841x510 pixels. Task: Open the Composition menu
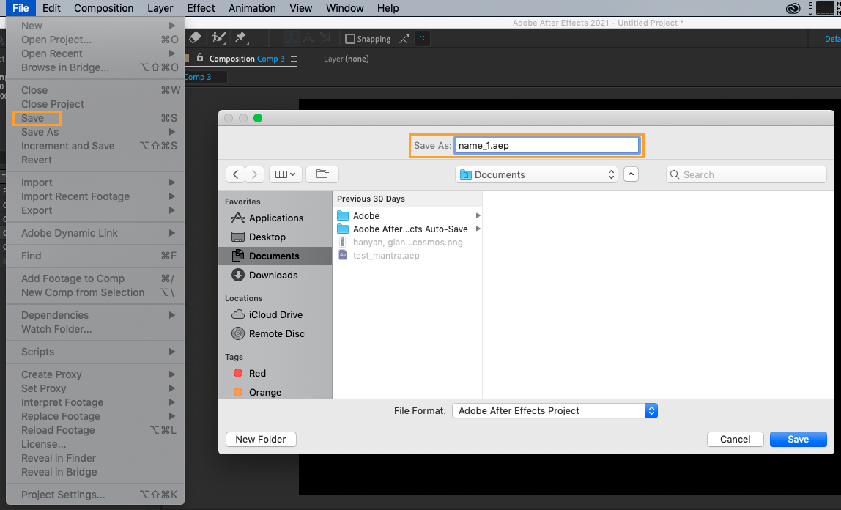pyautogui.click(x=103, y=8)
